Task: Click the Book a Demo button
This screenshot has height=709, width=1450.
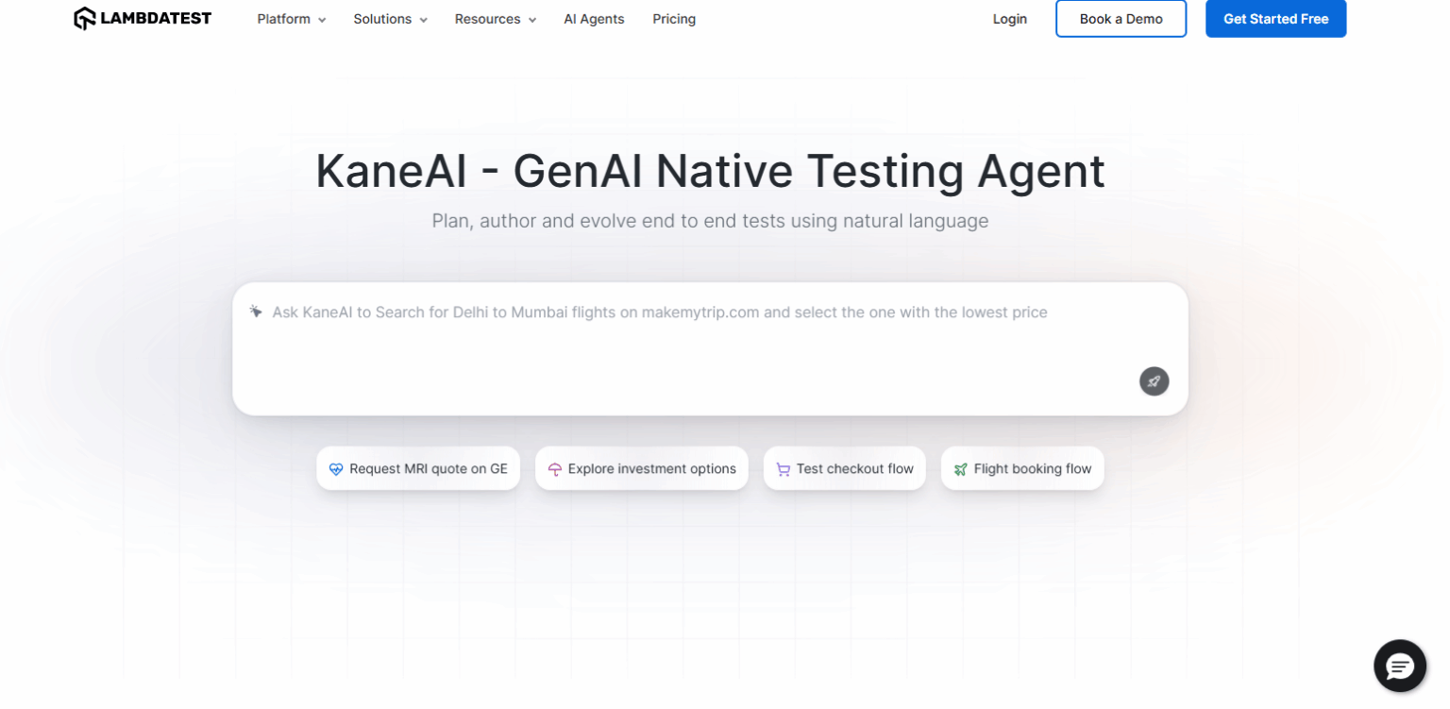Action: [x=1121, y=18]
